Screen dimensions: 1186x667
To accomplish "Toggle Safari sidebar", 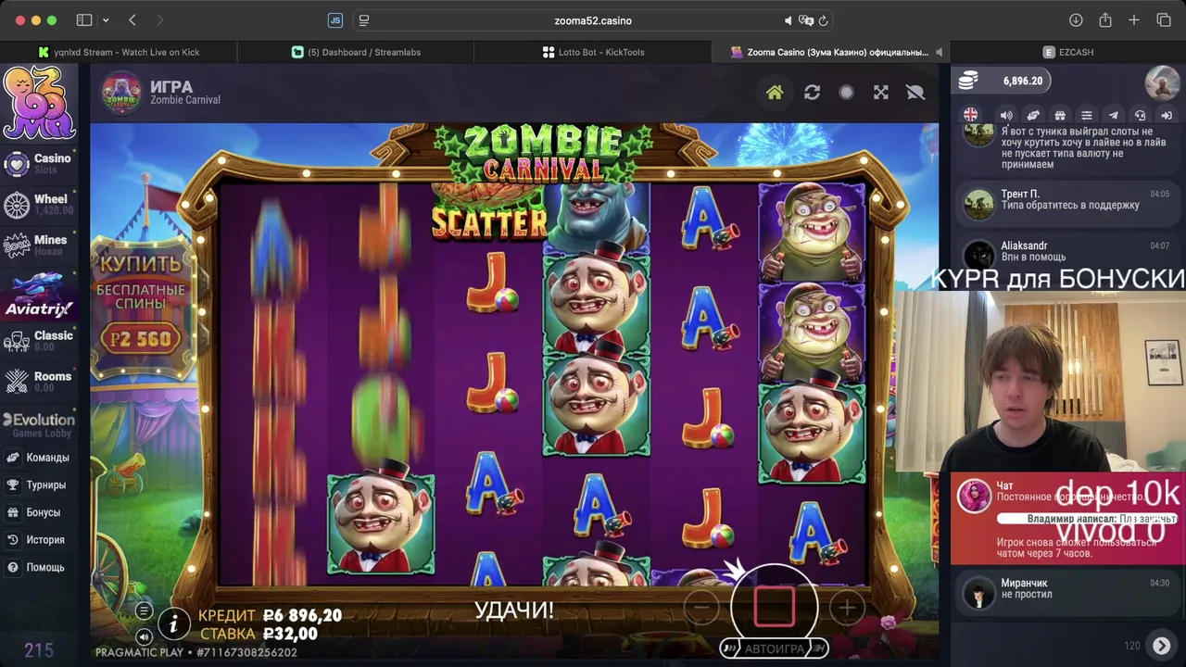I will [x=84, y=20].
